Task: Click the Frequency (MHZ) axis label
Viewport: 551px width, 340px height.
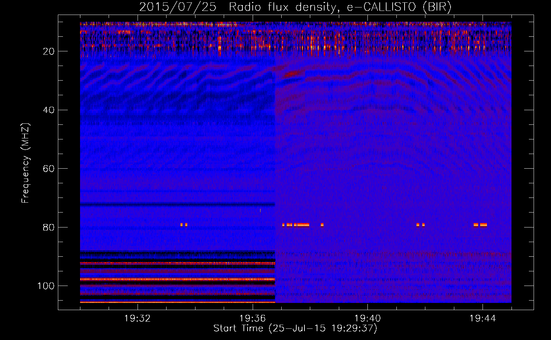Action: [x=26, y=163]
